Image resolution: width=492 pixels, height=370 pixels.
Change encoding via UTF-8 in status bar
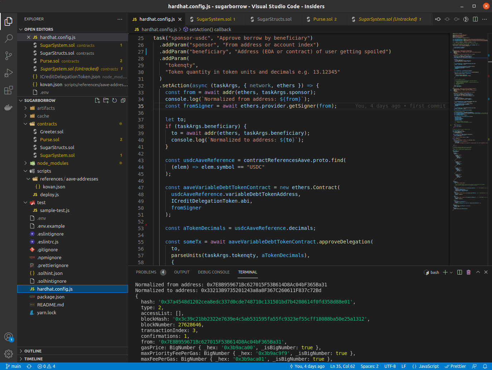pos(390,366)
